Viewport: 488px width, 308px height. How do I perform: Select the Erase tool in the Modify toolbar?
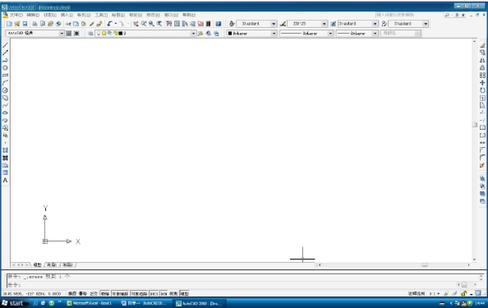[x=482, y=45]
